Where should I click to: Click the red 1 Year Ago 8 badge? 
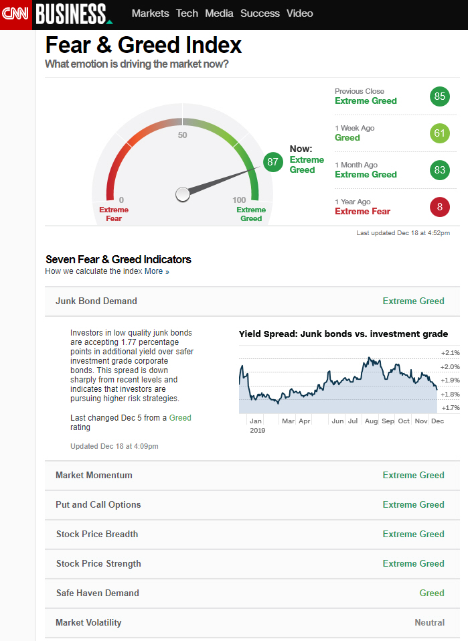[x=439, y=207]
